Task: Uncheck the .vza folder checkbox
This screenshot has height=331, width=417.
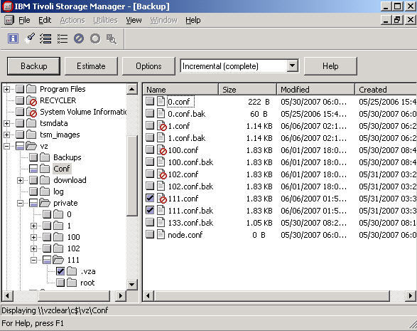Action: [x=60, y=271]
